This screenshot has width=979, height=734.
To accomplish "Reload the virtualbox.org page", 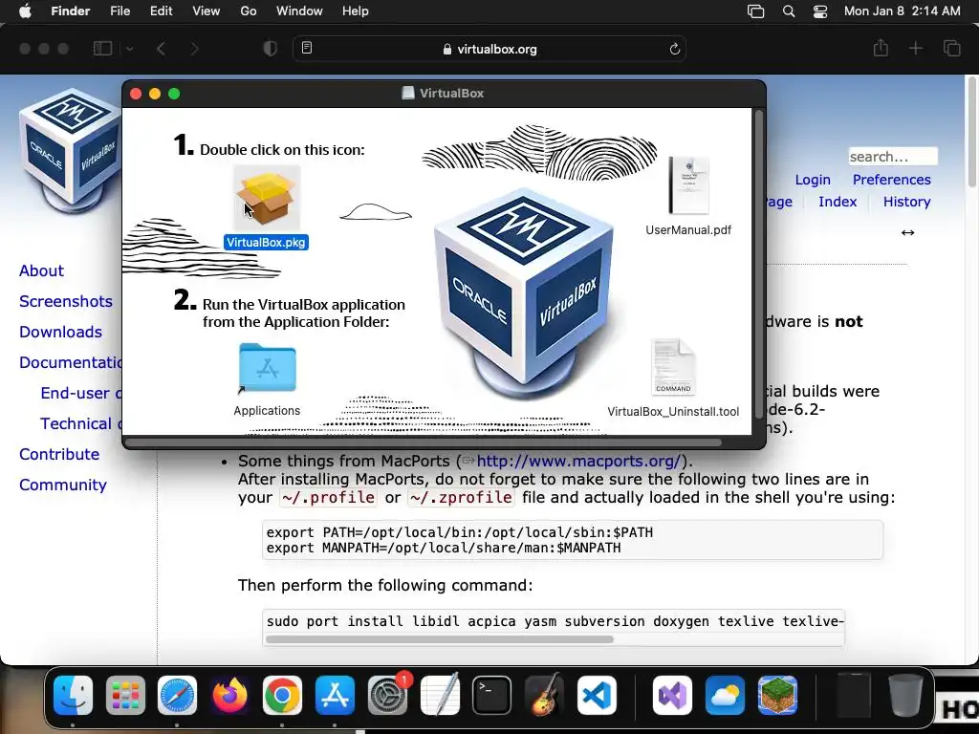I will tap(674, 49).
